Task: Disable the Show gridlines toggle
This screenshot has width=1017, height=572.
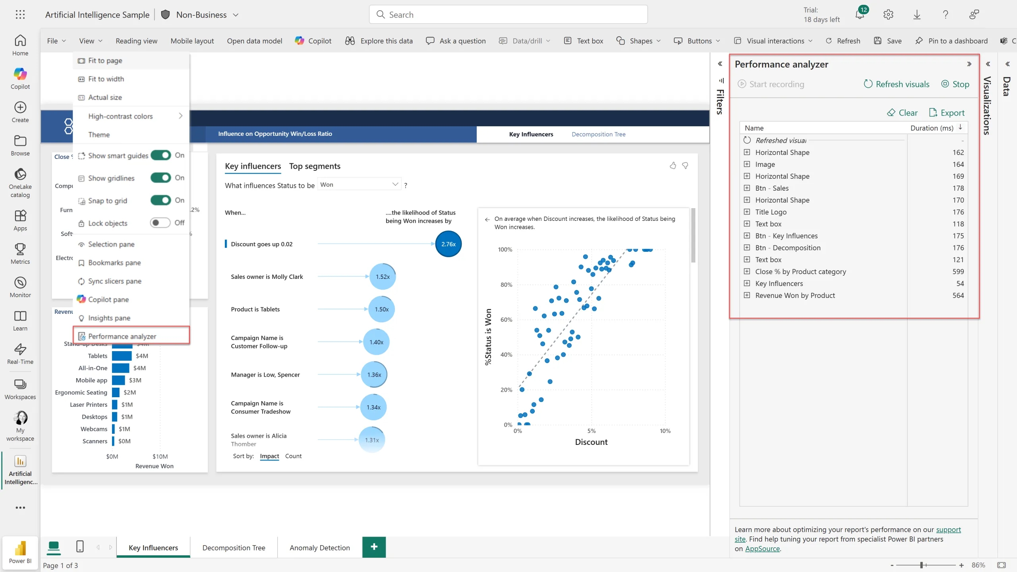Action: (x=161, y=178)
